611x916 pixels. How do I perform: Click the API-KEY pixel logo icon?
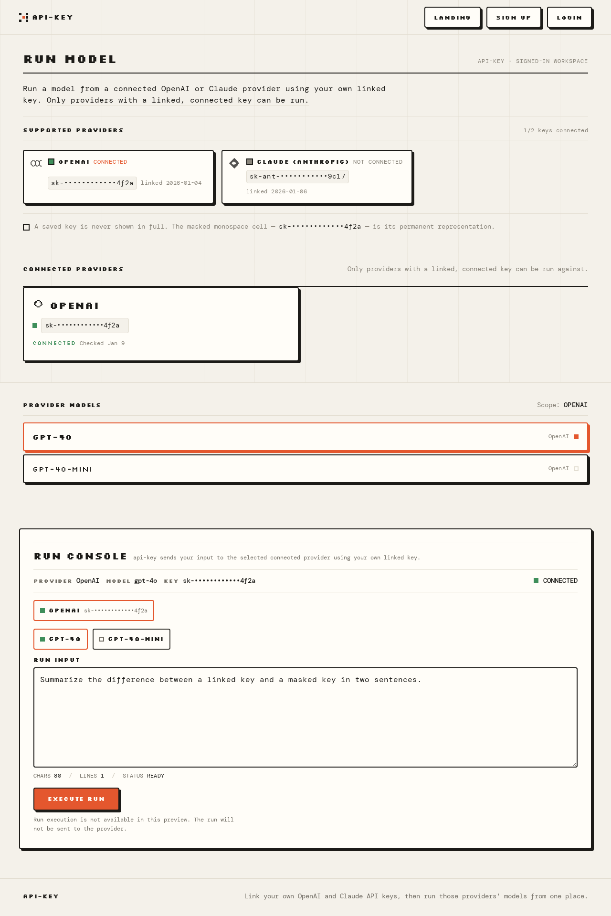click(24, 18)
